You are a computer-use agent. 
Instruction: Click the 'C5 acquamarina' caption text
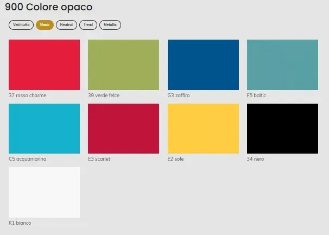[28, 159]
